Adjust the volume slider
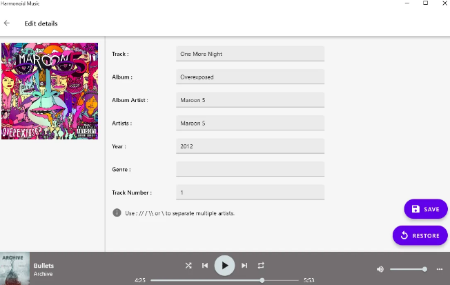Image resolution: width=450 pixels, height=285 pixels. click(409, 269)
